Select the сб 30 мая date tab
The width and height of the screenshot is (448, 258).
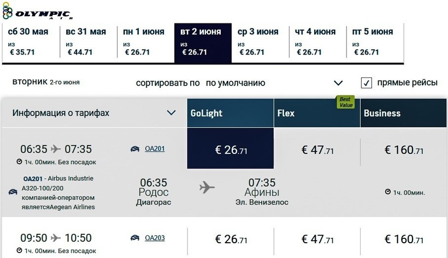click(30, 42)
